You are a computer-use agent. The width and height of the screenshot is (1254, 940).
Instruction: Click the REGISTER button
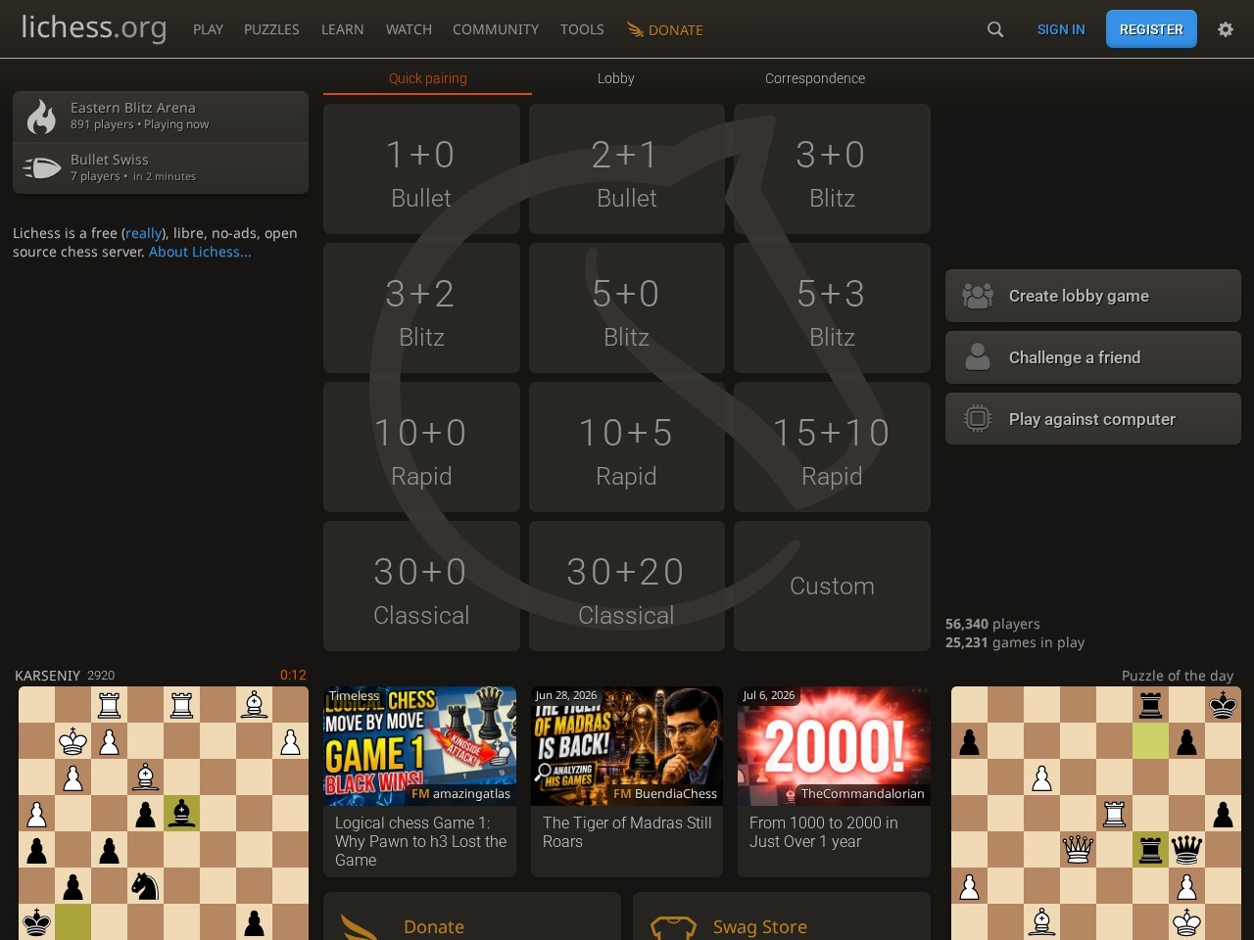[1151, 29]
